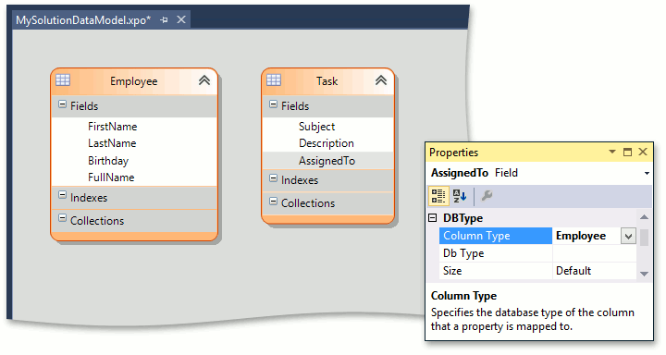Image resolution: width=666 pixels, height=355 pixels.
Task: Click the Properties grid scrollbar down arrow
Action: click(x=645, y=274)
